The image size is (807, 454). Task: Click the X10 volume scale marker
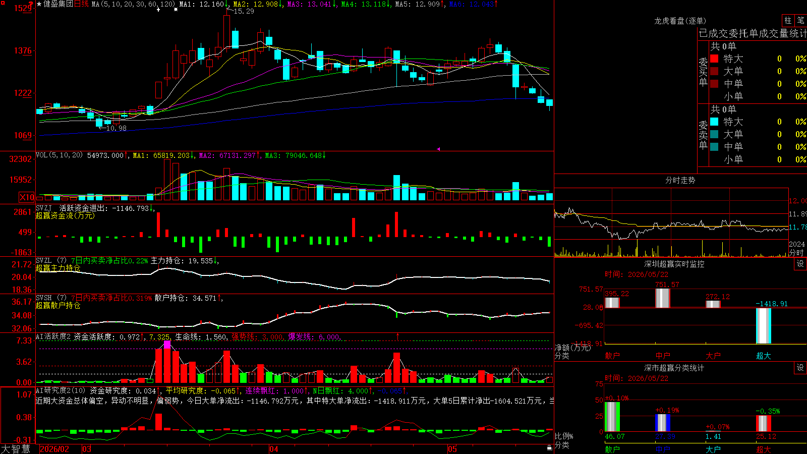[x=27, y=197]
